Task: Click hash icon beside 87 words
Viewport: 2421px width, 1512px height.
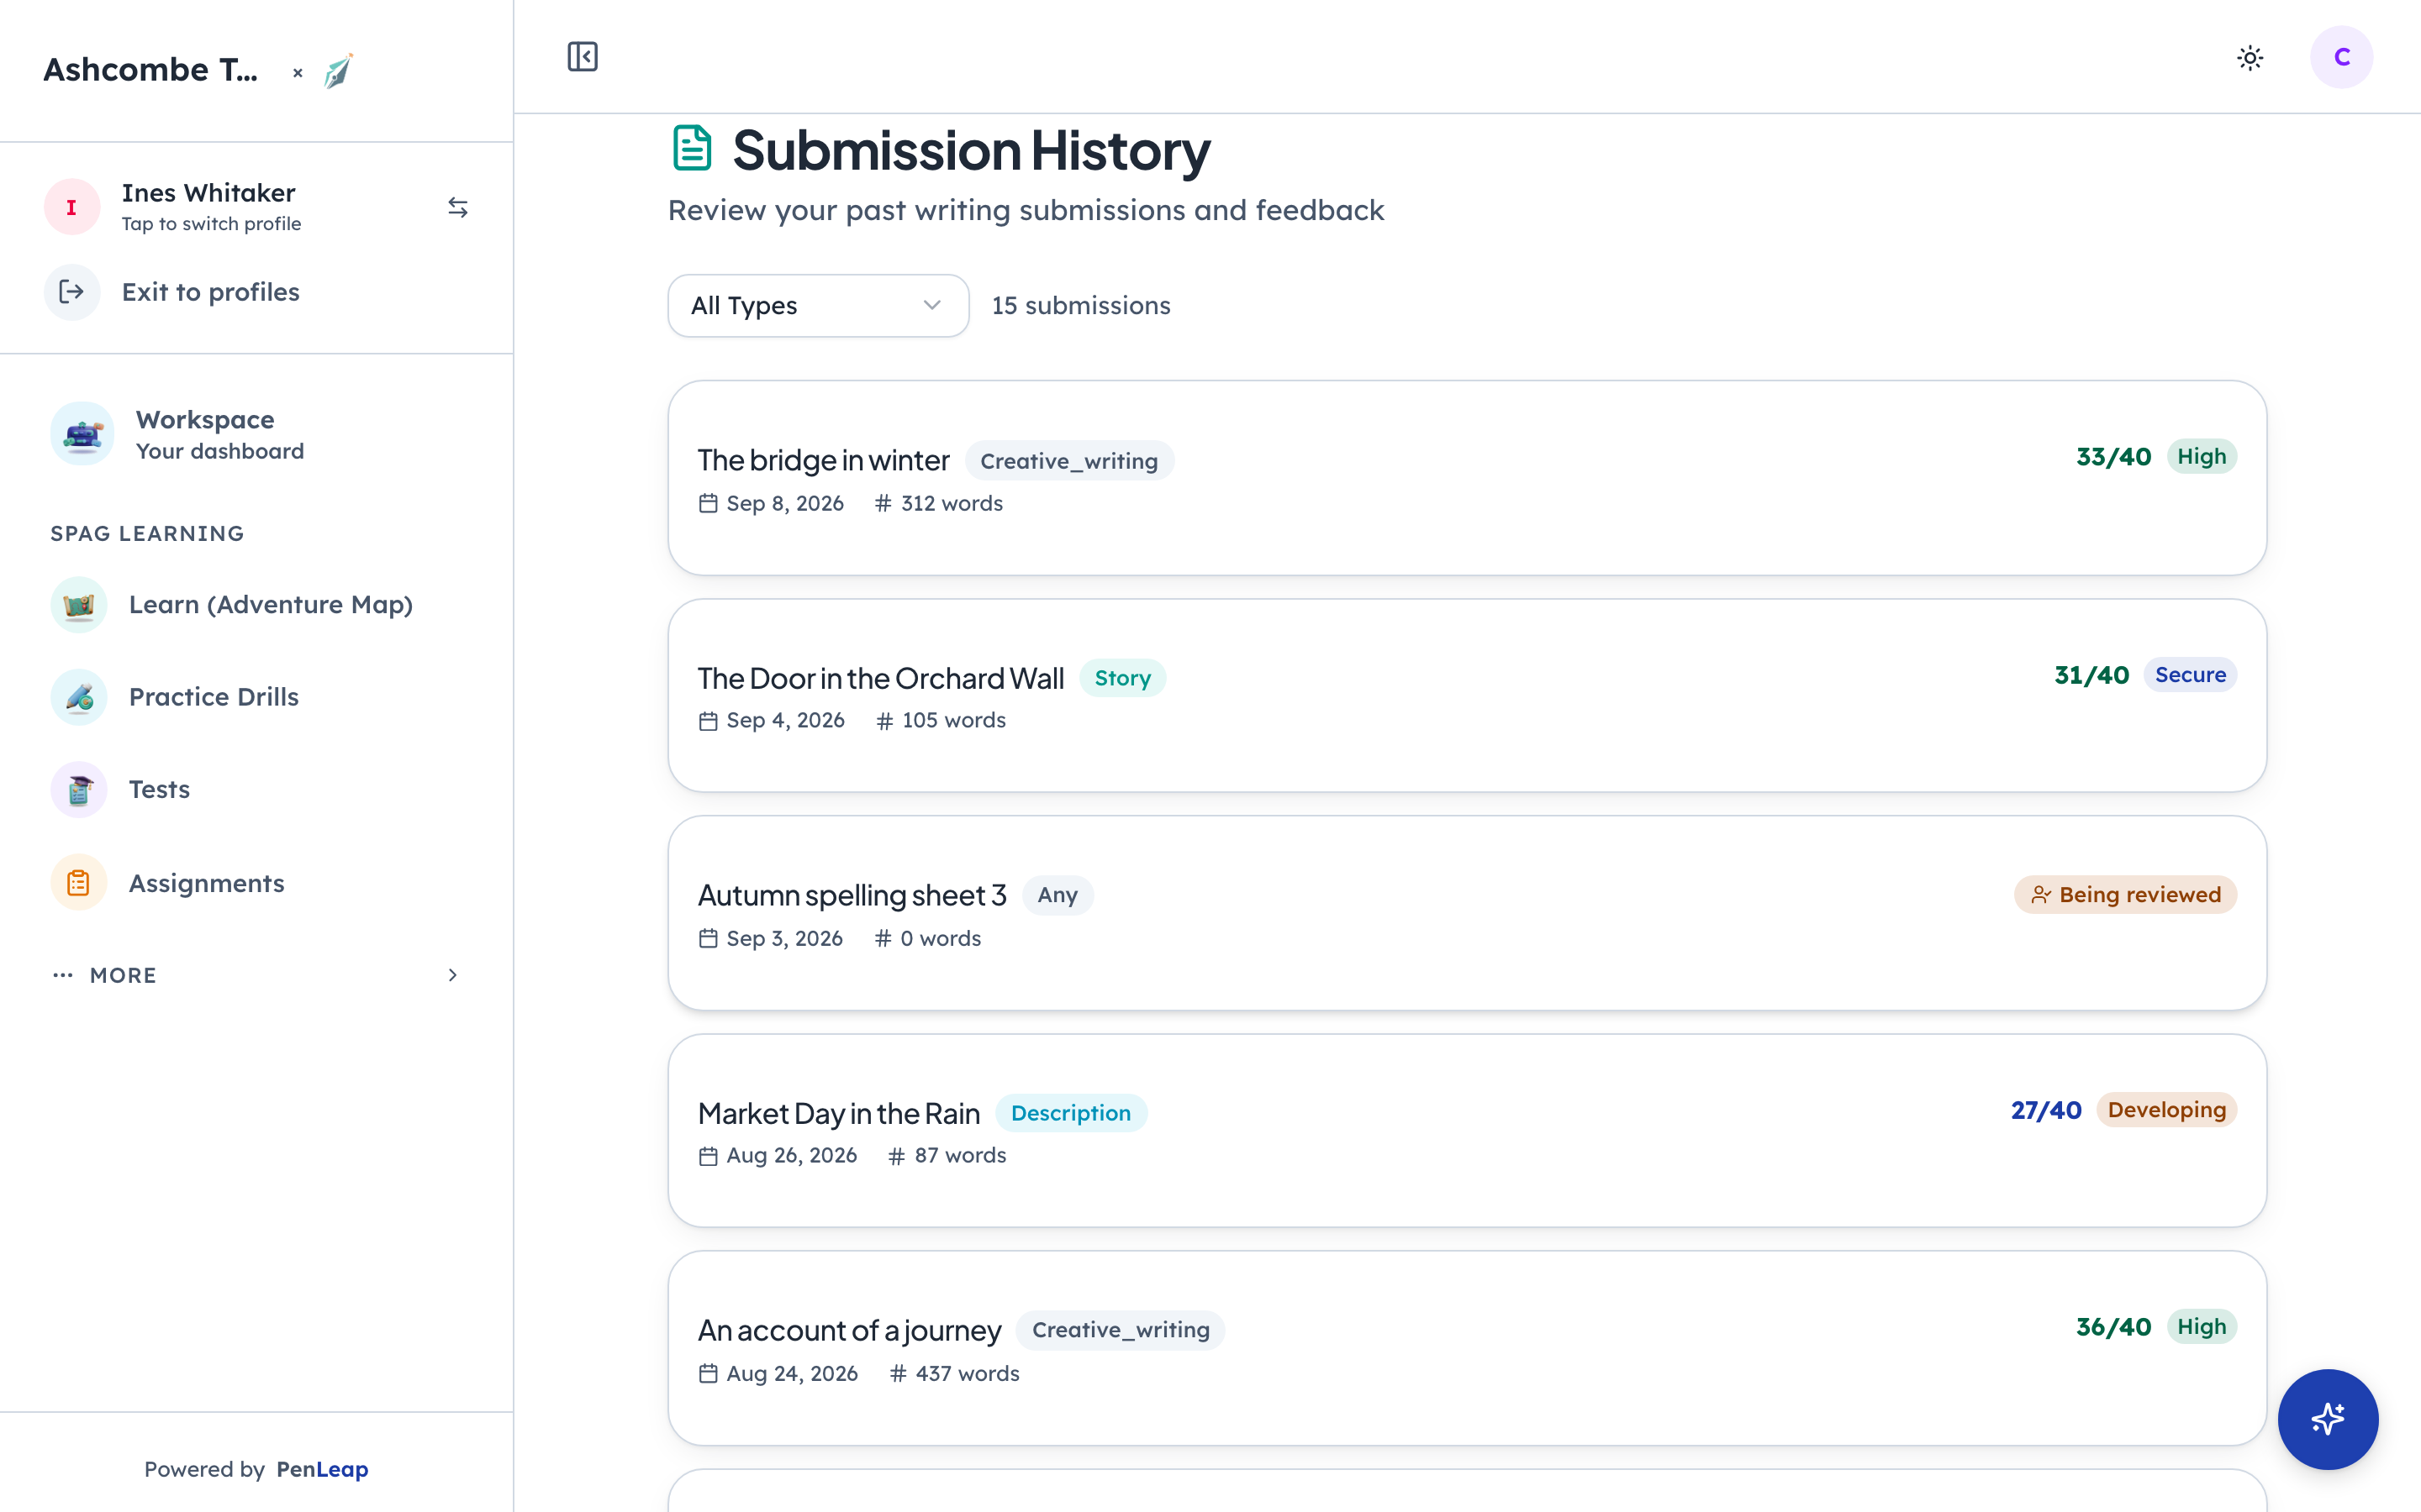Action: click(x=896, y=1156)
